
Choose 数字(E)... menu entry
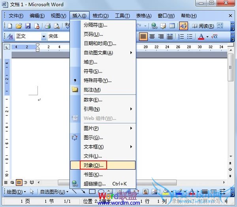[103, 100]
